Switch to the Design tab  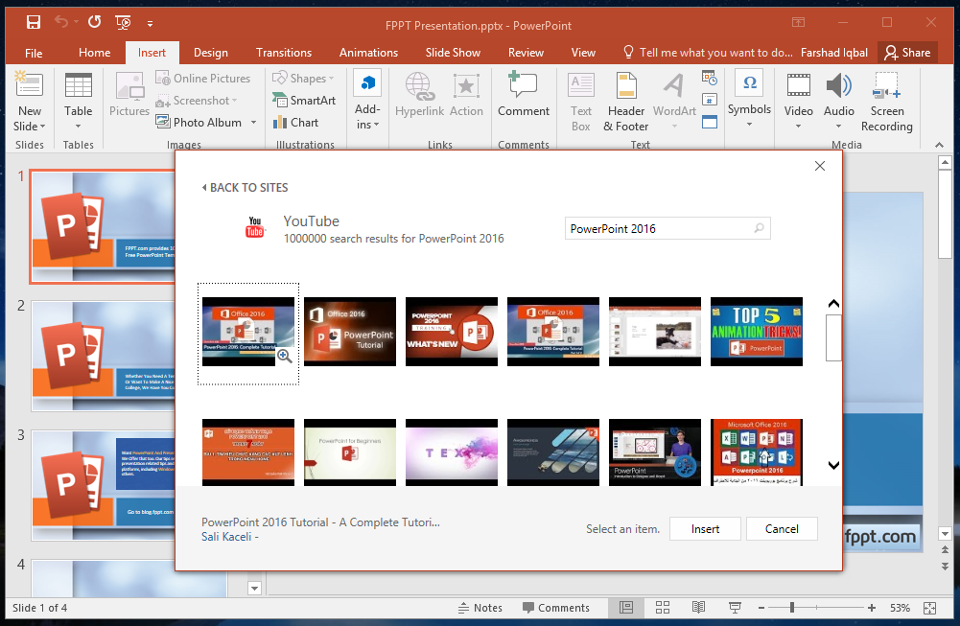(210, 53)
